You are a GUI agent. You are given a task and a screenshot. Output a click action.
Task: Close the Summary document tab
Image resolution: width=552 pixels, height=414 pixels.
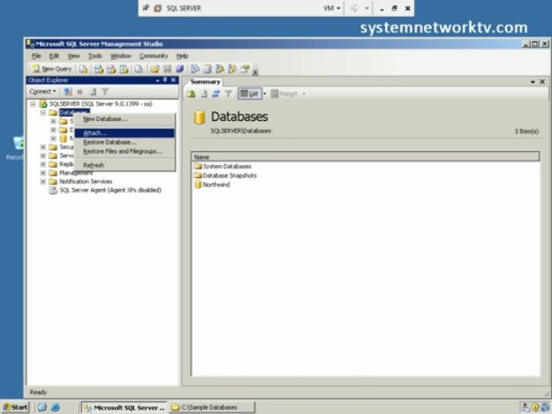[x=542, y=82]
